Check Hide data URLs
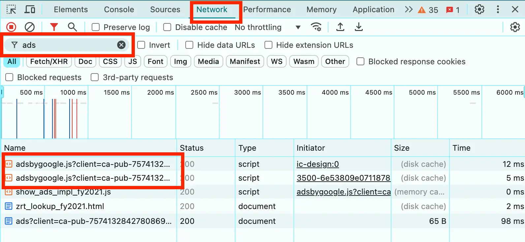The height and width of the screenshot is (242, 525). [x=189, y=45]
